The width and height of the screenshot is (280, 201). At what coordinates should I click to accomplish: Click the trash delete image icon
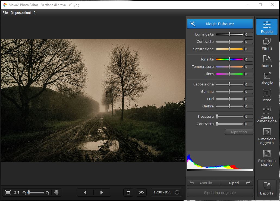click(x=128, y=192)
